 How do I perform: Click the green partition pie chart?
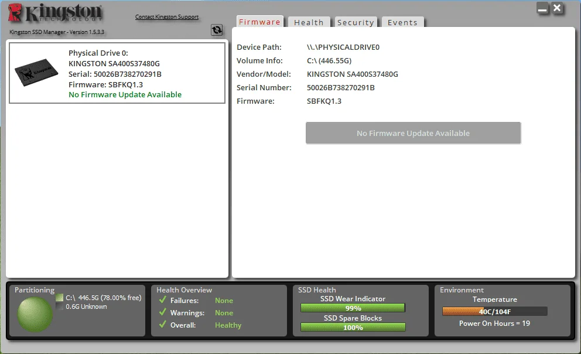pyautogui.click(x=35, y=314)
